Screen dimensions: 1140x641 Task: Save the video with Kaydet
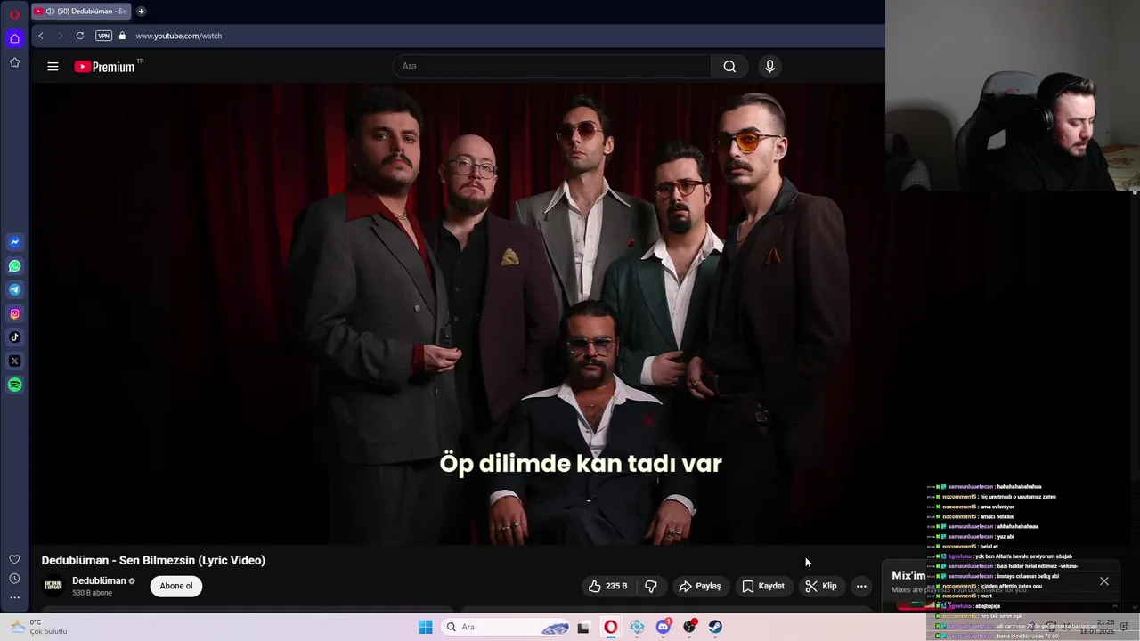(x=763, y=586)
